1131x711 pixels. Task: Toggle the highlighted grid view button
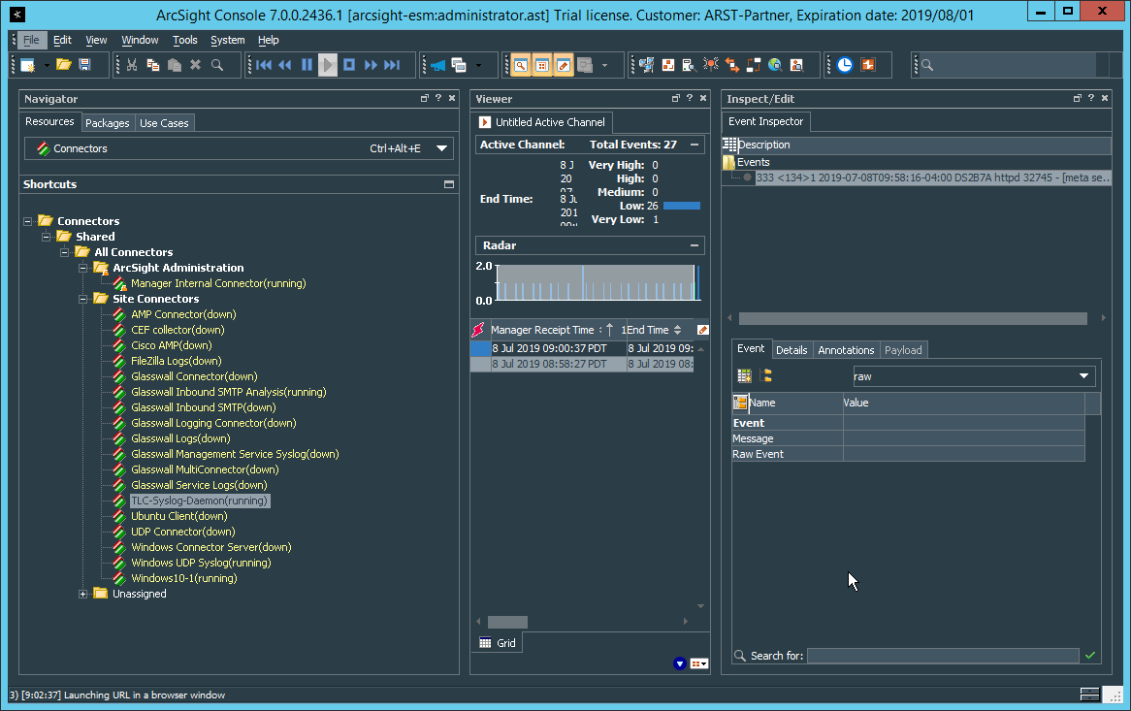(x=542, y=65)
